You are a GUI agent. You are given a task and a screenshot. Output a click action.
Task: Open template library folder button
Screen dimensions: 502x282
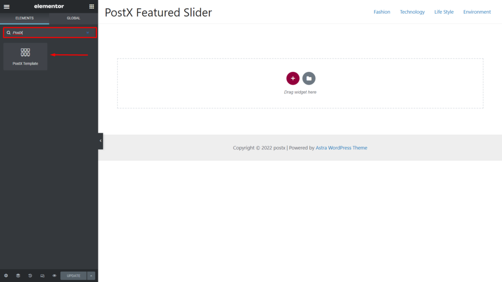coord(309,78)
